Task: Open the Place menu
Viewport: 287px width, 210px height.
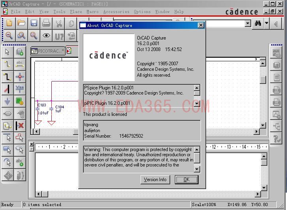Action: [76, 11]
